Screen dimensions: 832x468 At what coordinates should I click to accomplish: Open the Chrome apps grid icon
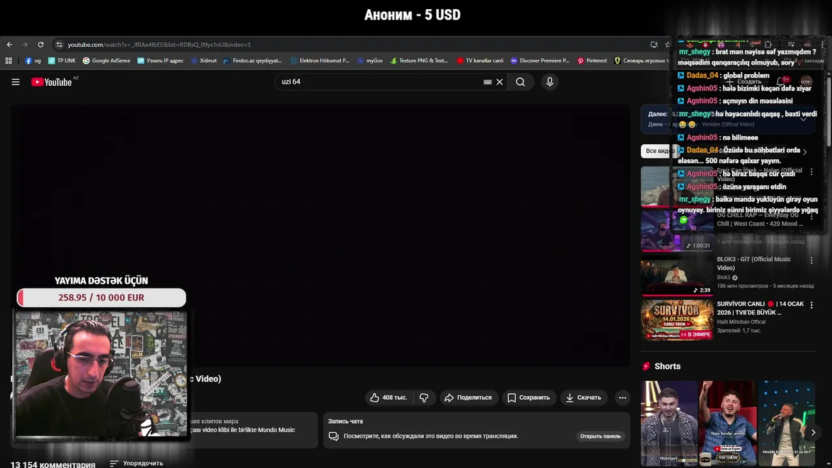pos(8,60)
